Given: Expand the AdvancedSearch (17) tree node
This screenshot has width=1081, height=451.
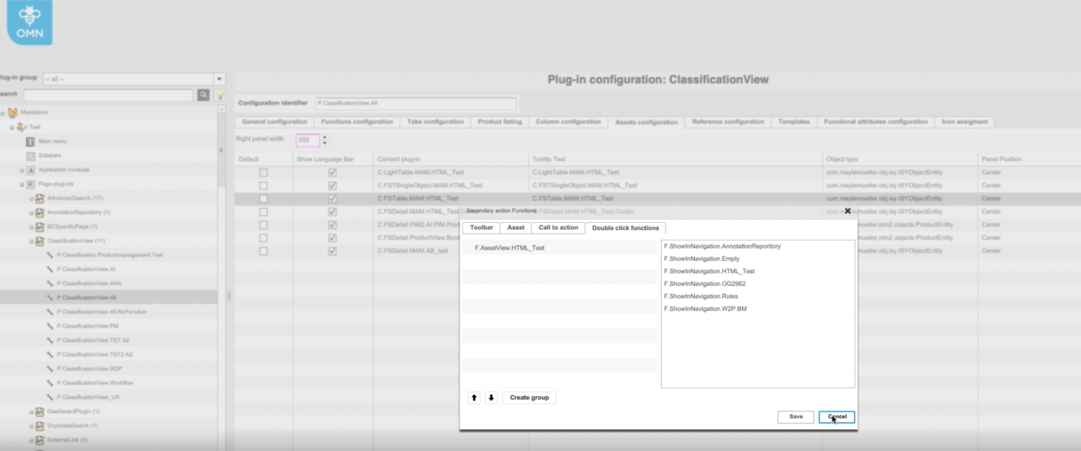Looking at the screenshot, I should click(x=31, y=199).
